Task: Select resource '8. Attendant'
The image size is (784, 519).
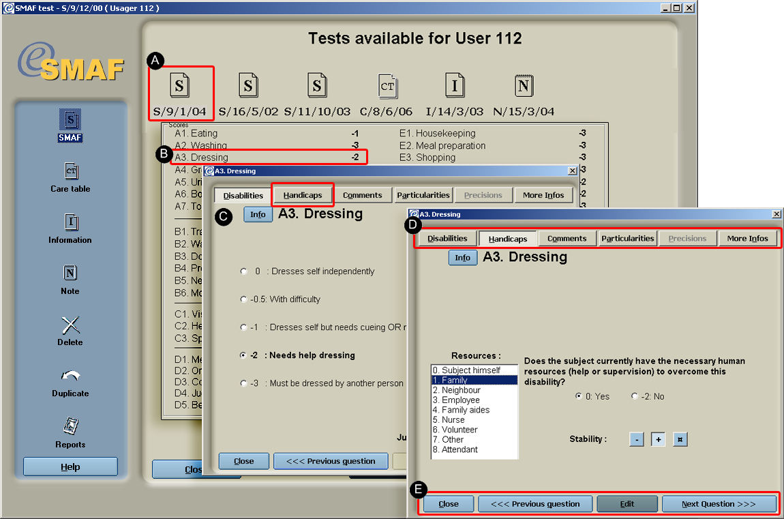Action: click(474, 449)
